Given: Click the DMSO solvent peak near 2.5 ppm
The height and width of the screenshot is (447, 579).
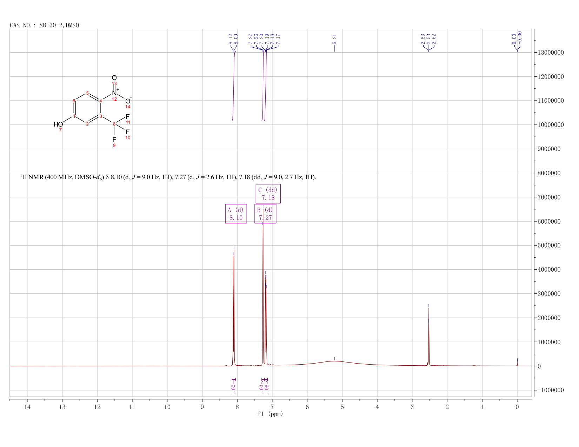Looking at the screenshot, I should tap(429, 337).
